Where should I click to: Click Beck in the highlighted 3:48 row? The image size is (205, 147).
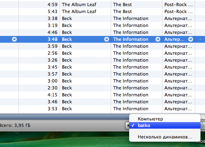pyautogui.click(x=67, y=39)
